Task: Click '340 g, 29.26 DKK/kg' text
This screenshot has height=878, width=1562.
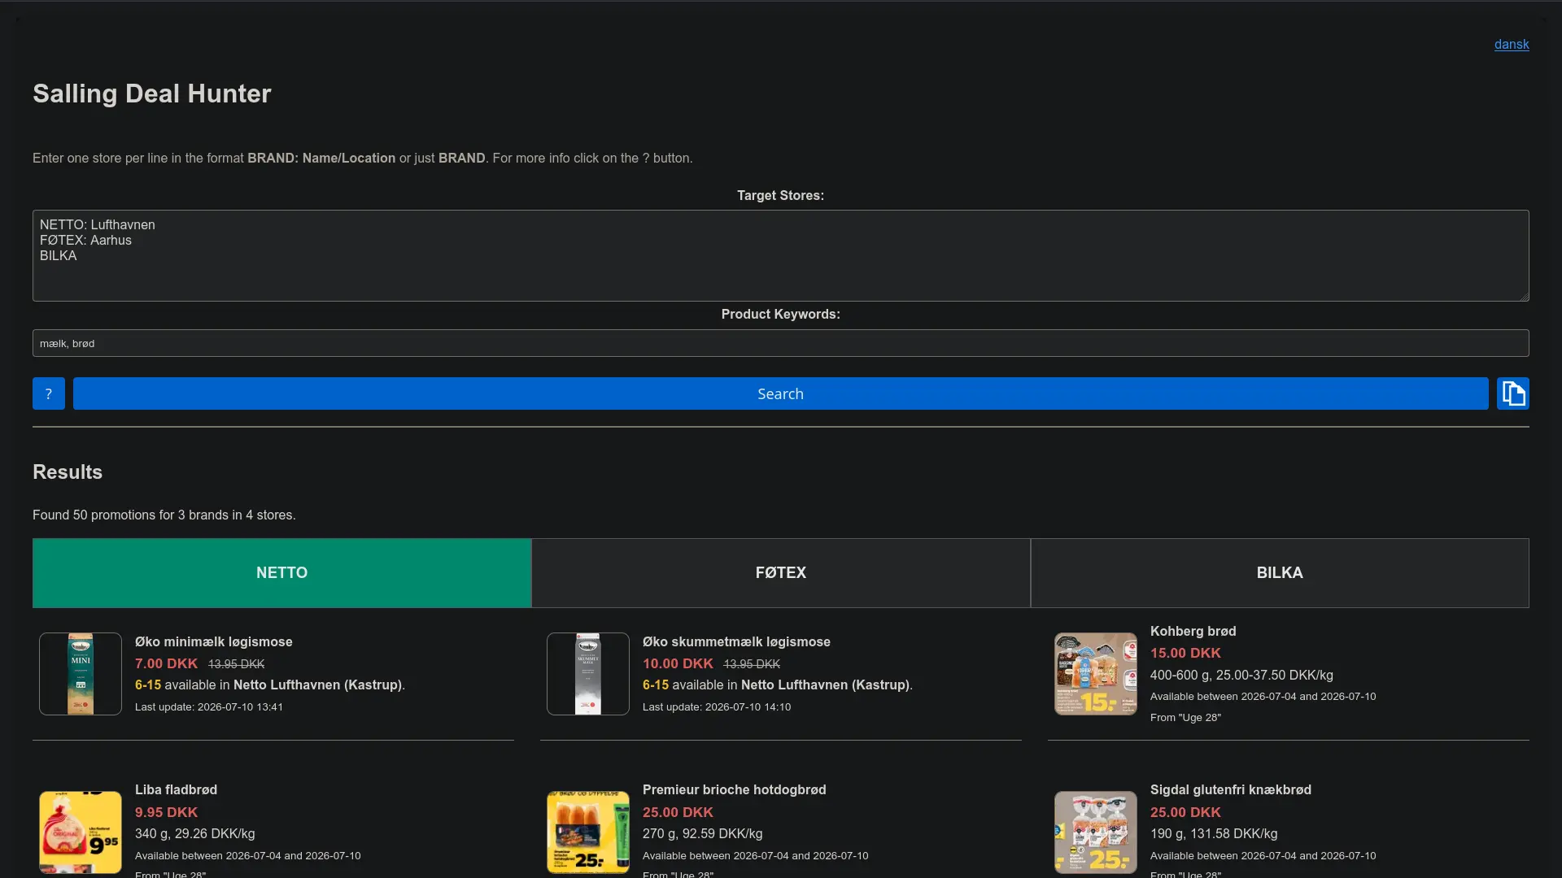Action: [194, 834]
